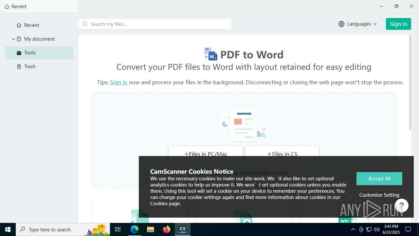Open the notification center
Screen dimensions: 419x236
tap(408, 229)
